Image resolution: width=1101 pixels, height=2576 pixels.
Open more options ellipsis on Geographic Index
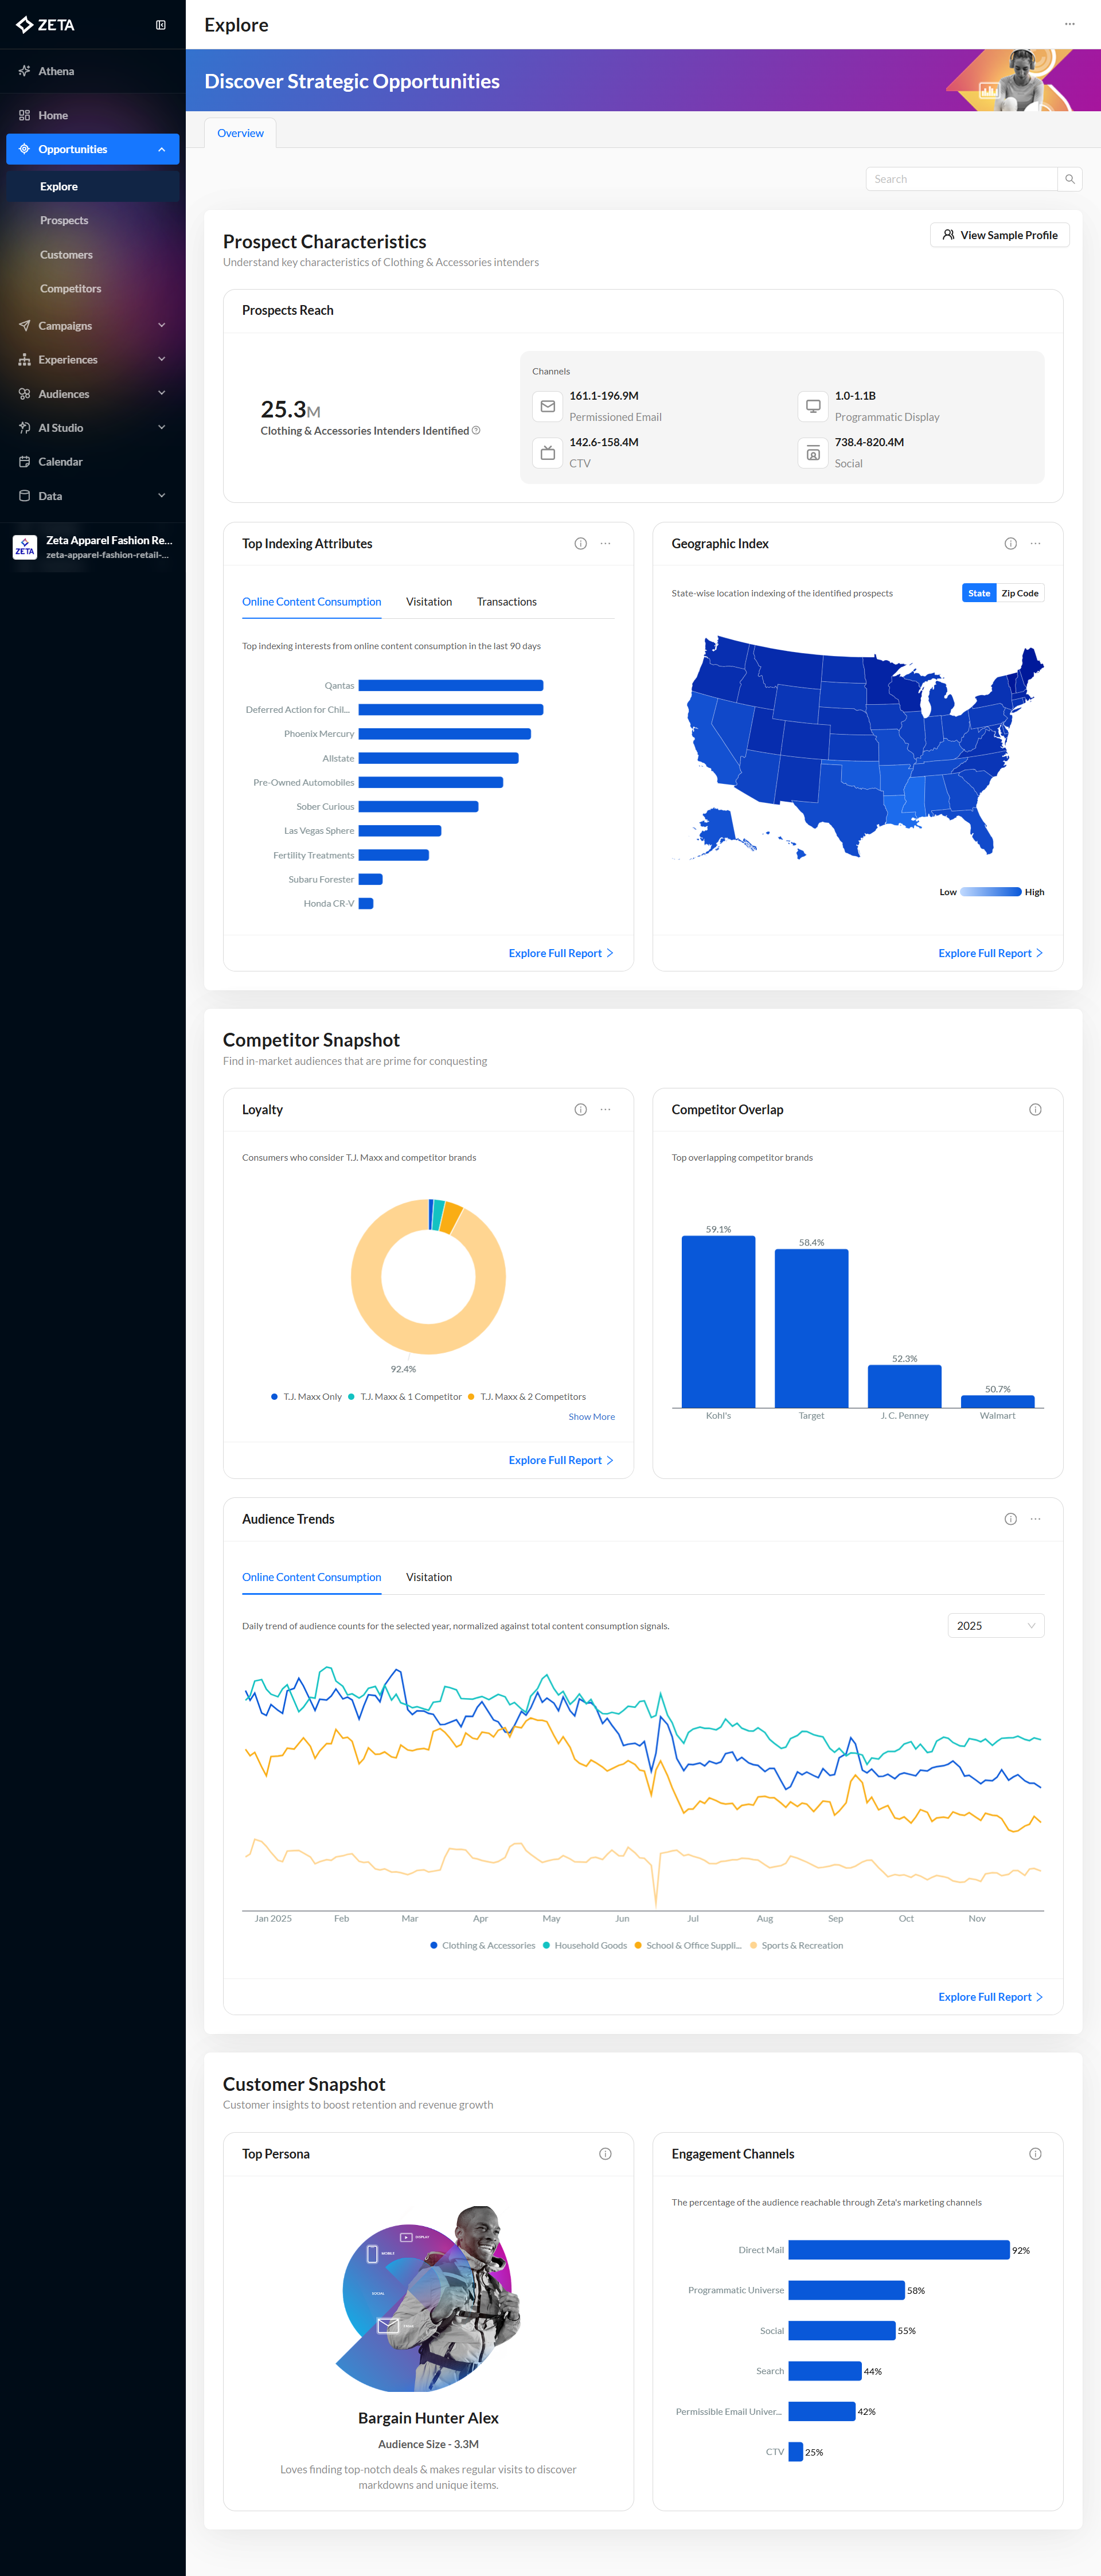click(x=1035, y=544)
